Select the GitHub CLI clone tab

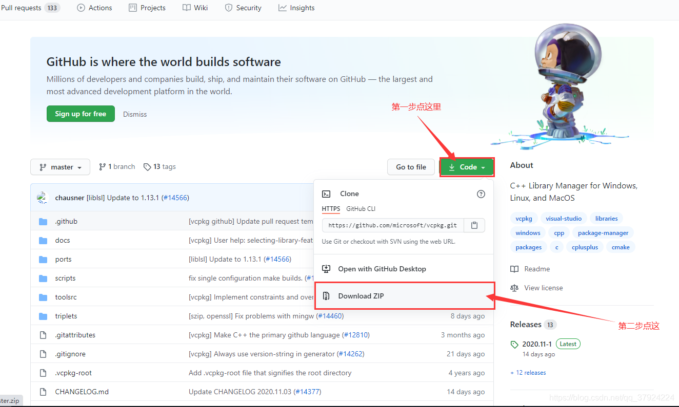361,208
